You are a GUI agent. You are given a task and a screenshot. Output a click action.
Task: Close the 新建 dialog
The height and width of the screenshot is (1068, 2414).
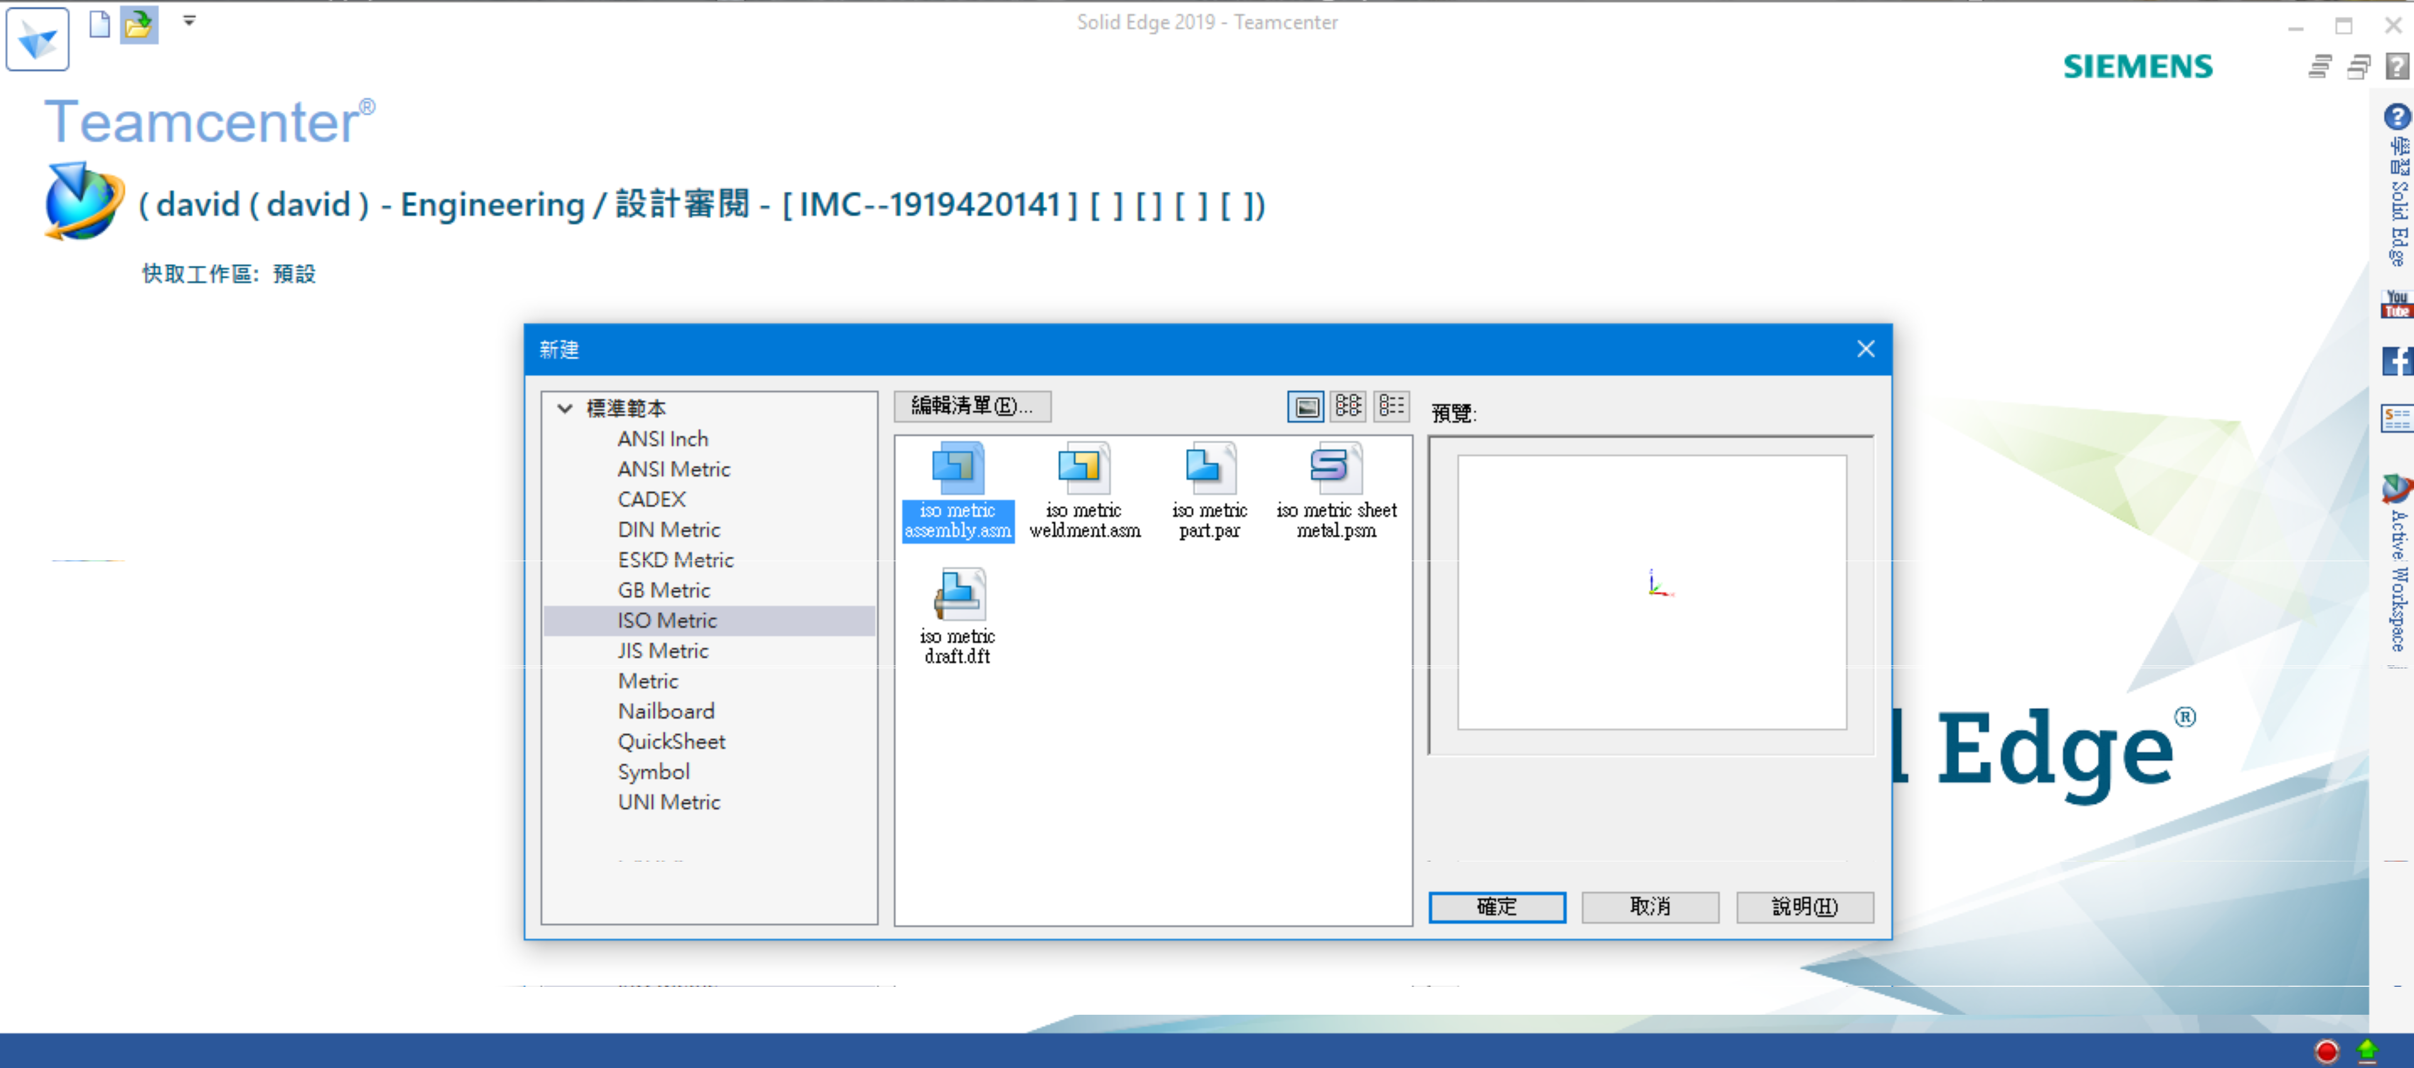click(1865, 349)
